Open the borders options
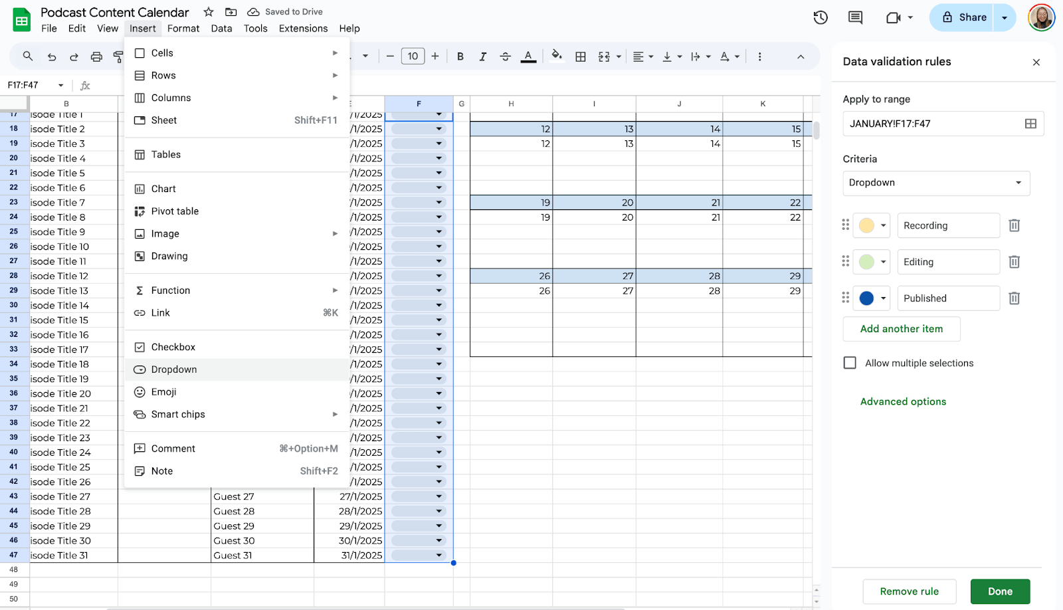 point(580,56)
